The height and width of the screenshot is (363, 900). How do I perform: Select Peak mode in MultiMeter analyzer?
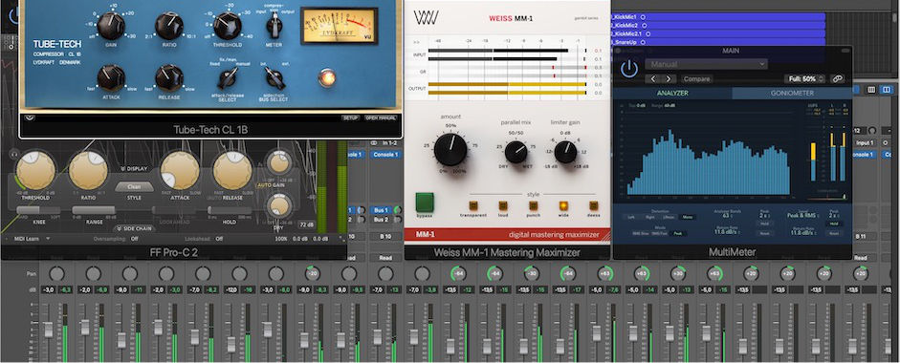(678, 233)
